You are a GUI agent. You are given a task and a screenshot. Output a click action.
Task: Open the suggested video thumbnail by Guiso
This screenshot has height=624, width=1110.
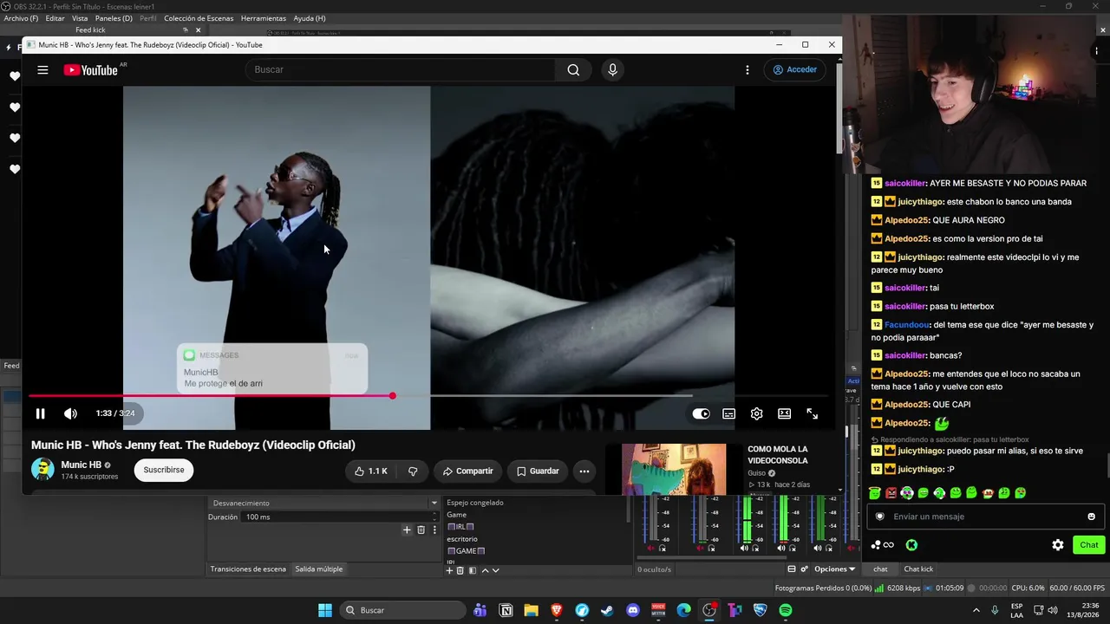click(674, 469)
